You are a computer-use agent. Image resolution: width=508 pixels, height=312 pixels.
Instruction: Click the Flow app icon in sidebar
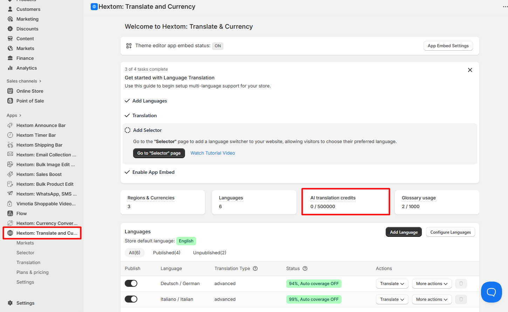point(10,213)
